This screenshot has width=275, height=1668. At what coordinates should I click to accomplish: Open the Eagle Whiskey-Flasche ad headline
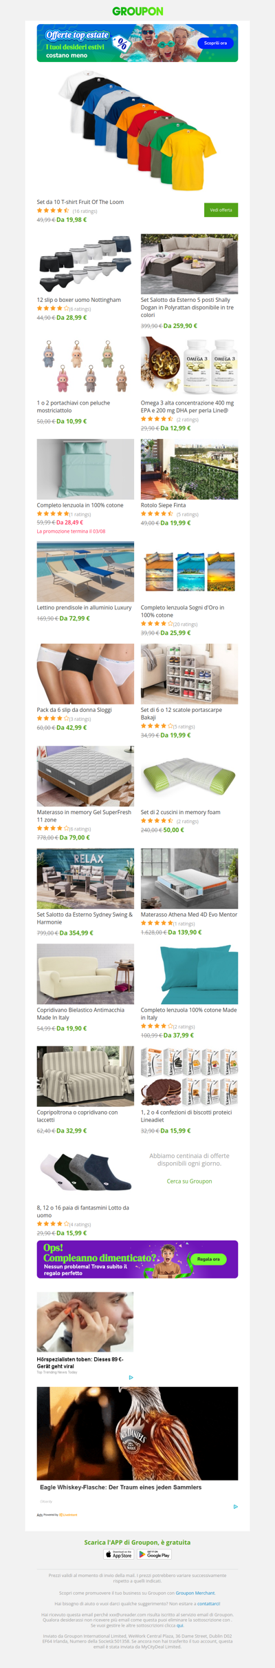click(x=121, y=1487)
